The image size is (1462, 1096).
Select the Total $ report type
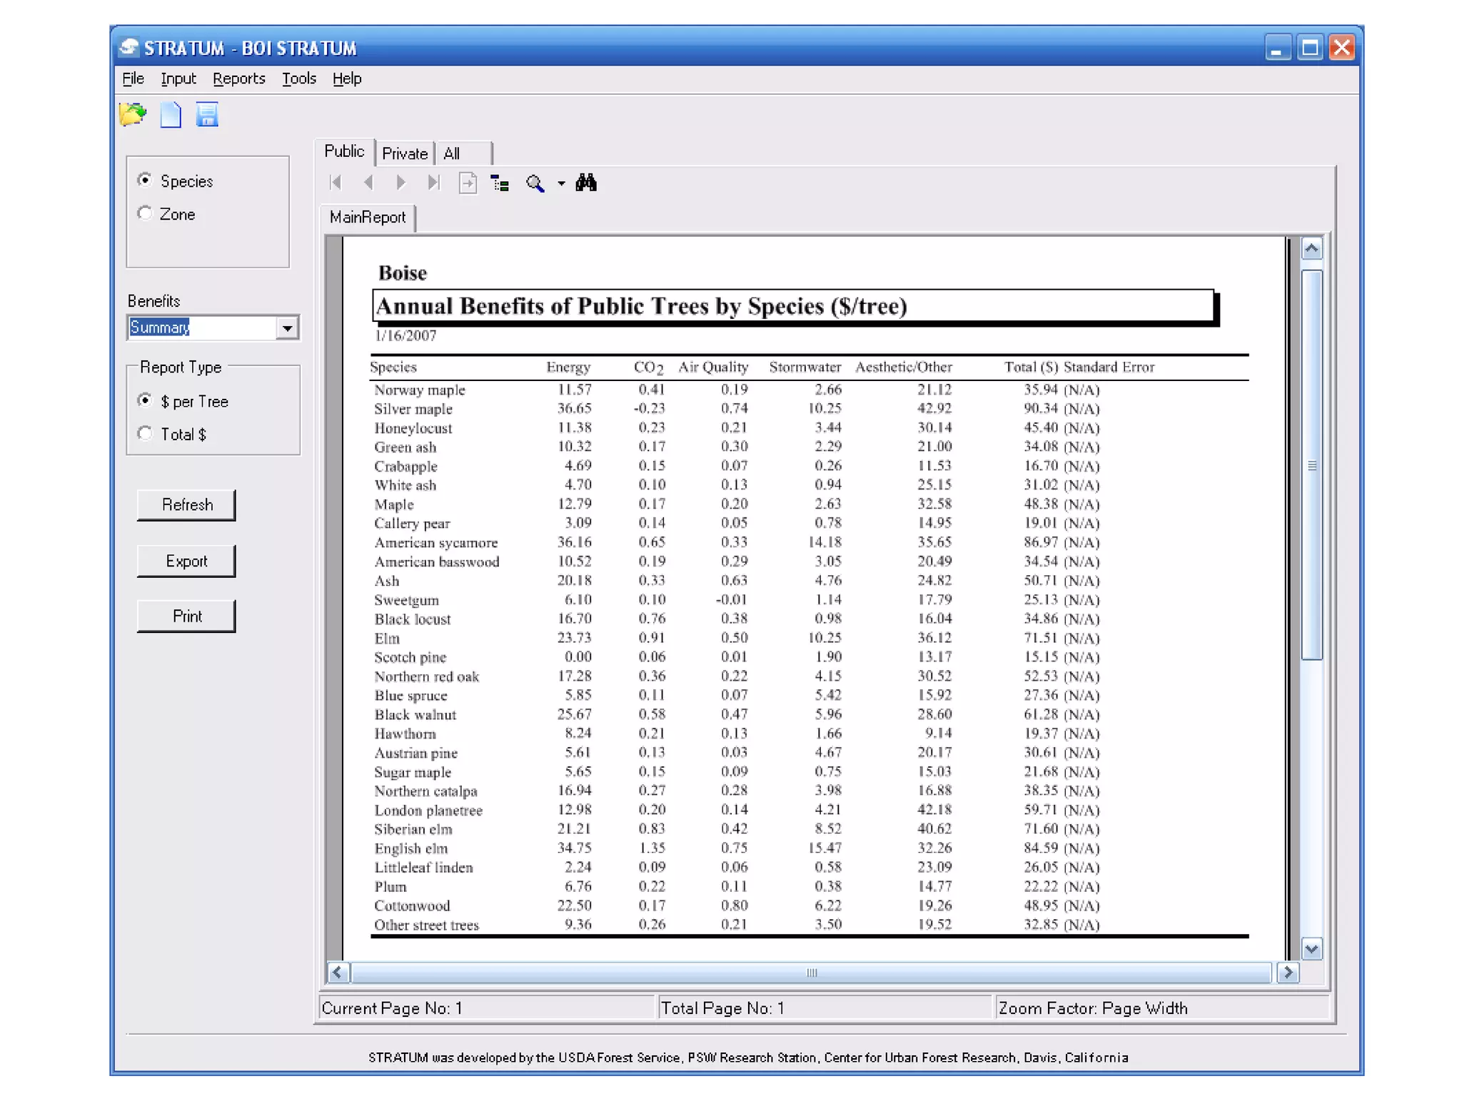[x=145, y=434]
